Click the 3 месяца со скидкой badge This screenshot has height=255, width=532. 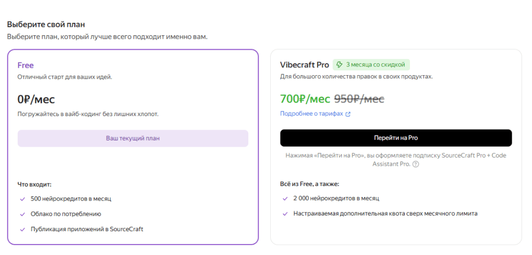tap(371, 65)
